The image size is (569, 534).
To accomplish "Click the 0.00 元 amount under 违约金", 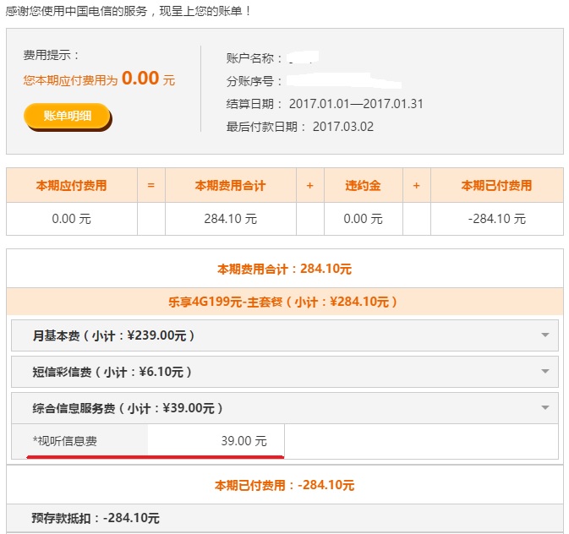I will click(363, 219).
